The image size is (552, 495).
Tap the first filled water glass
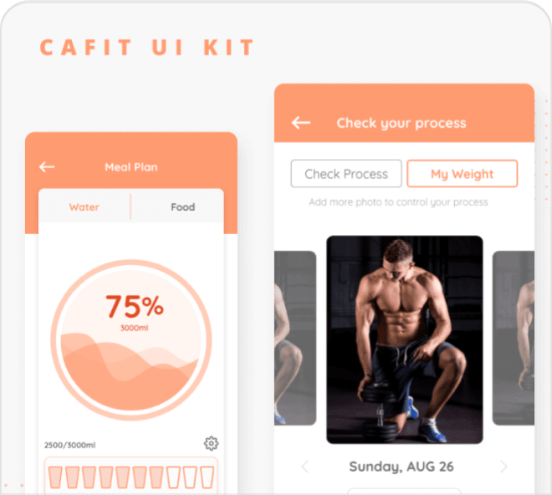(x=55, y=477)
